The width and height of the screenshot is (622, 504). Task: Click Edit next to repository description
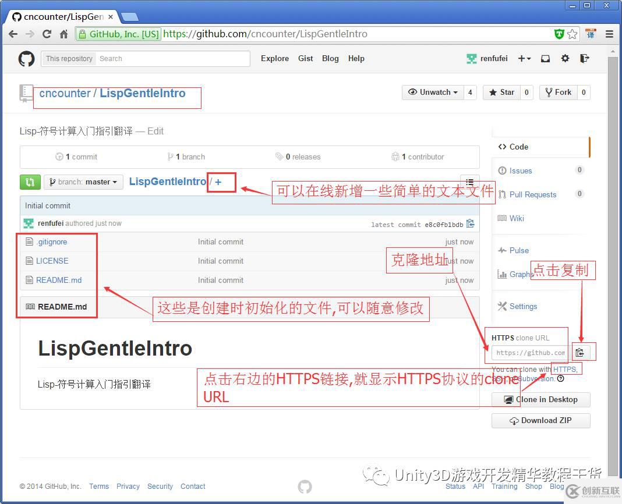155,132
